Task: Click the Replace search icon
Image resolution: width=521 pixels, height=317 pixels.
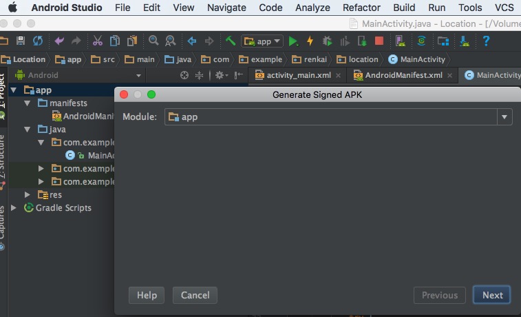Action: pyautogui.click(x=171, y=41)
